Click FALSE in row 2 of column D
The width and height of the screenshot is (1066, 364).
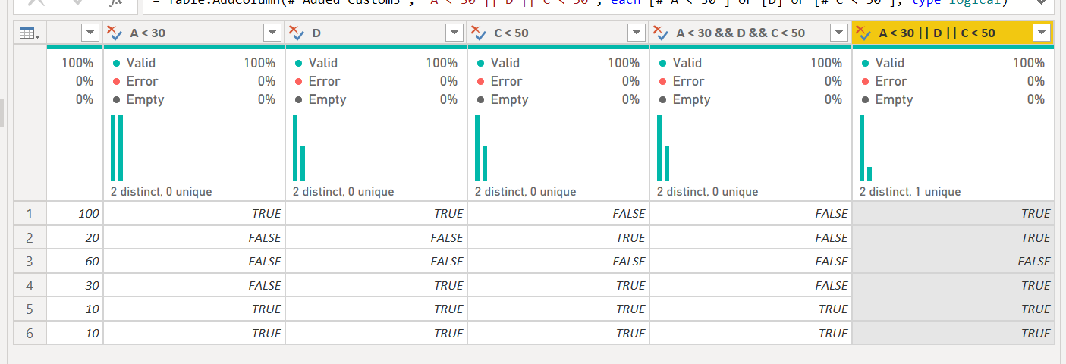click(x=376, y=237)
